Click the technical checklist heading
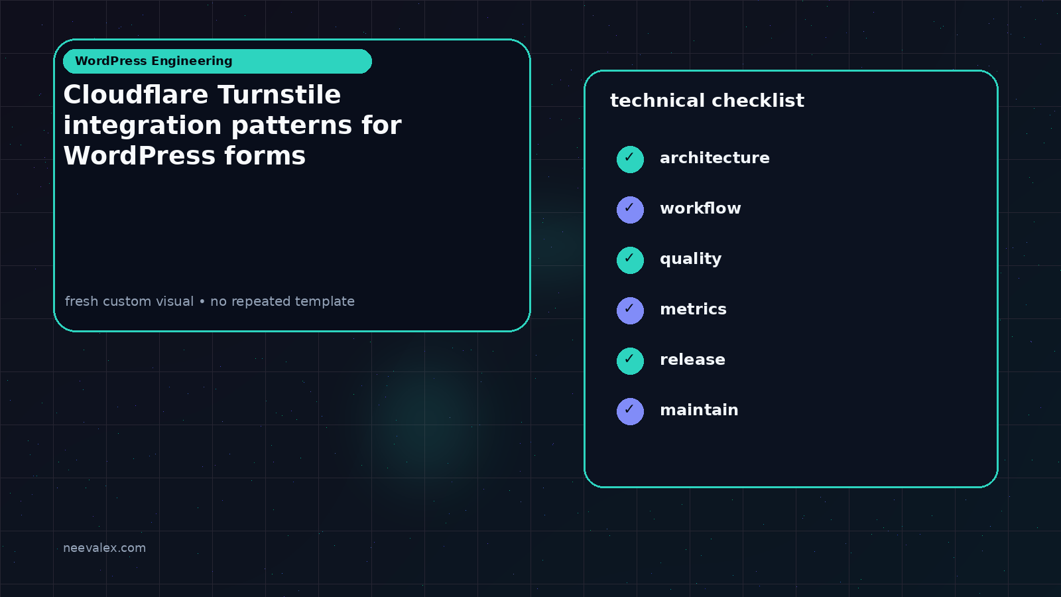Viewport: 1061px width, 597px height. click(707, 100)
